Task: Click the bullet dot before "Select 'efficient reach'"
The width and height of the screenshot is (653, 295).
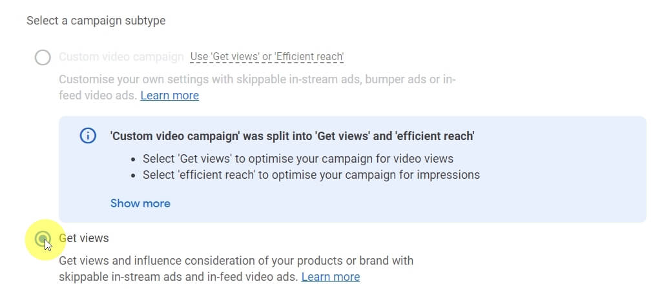Action: (133, 175)
